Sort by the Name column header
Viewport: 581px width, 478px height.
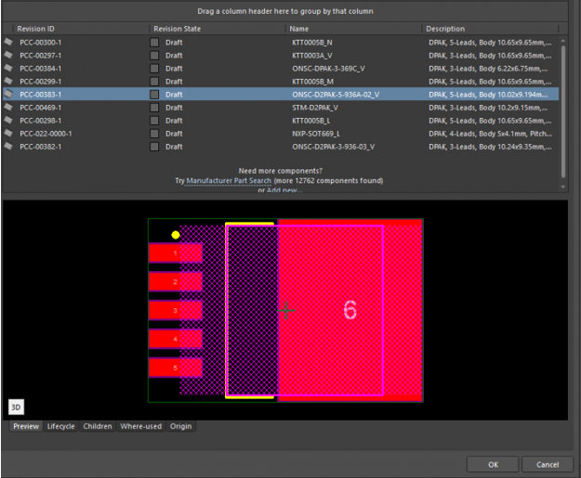pos(298,29)
